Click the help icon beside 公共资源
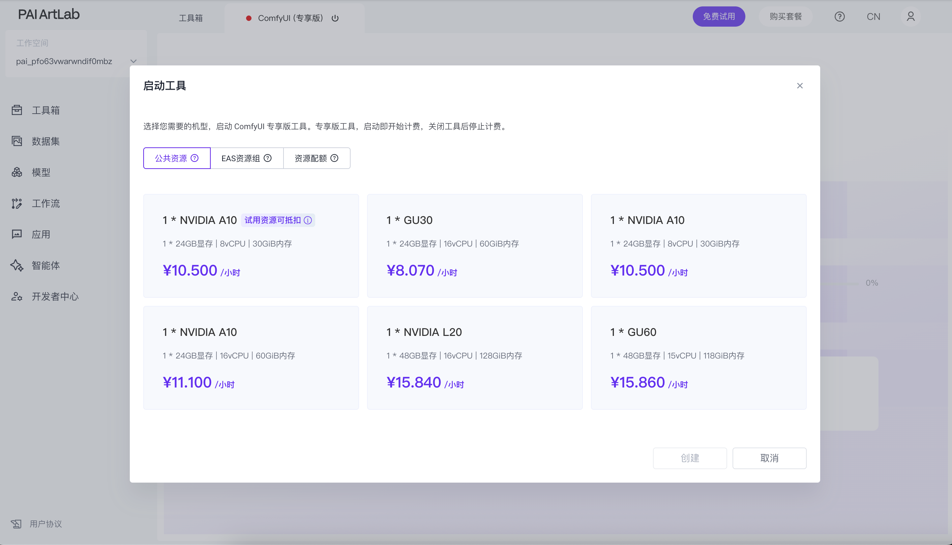Screen dimensions: 952x545 tap(195, 158)
